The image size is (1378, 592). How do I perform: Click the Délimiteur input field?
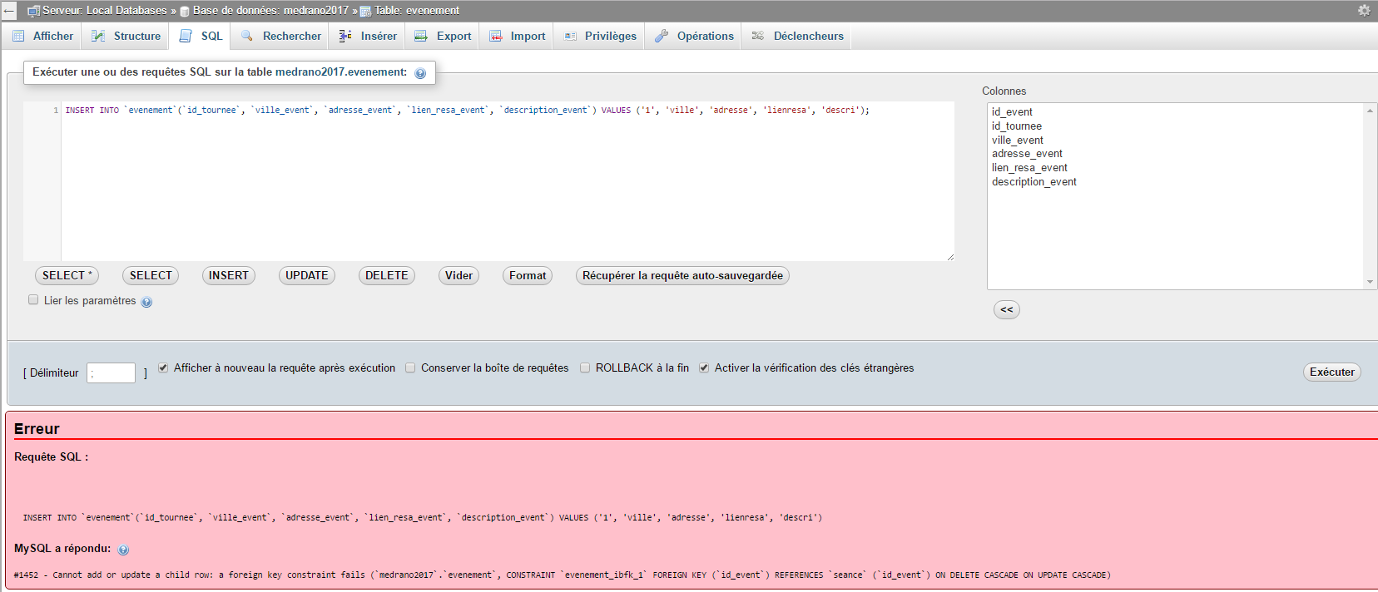click(111, 372)
